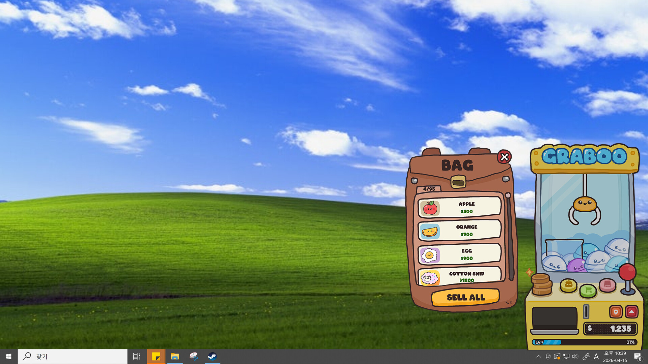Click the taskbar search box

tap(73, 357)
